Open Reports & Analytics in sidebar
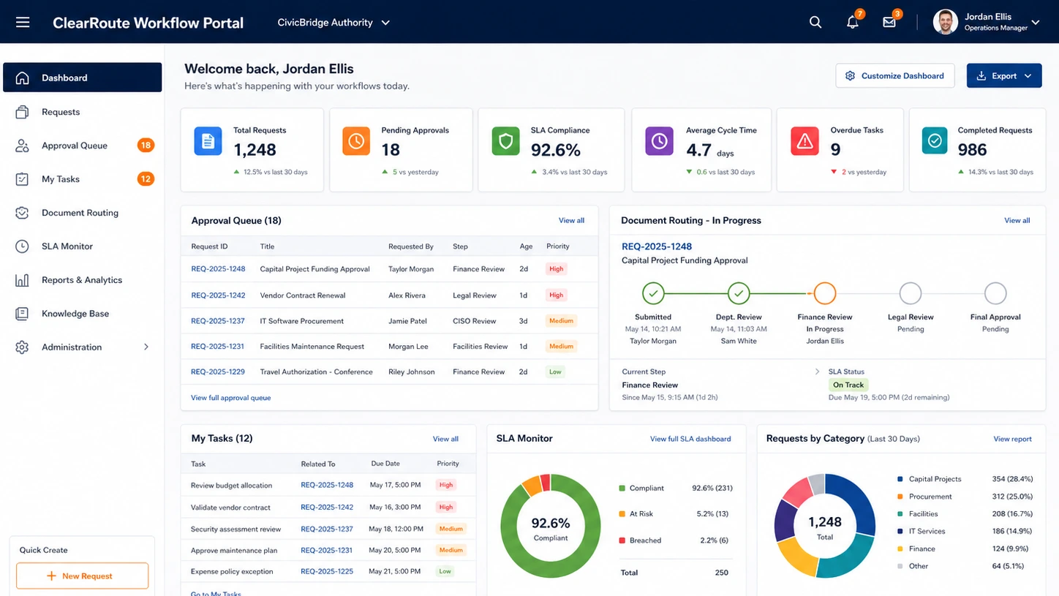Viewport: 1059px width, 596px height. coord(83,280)
